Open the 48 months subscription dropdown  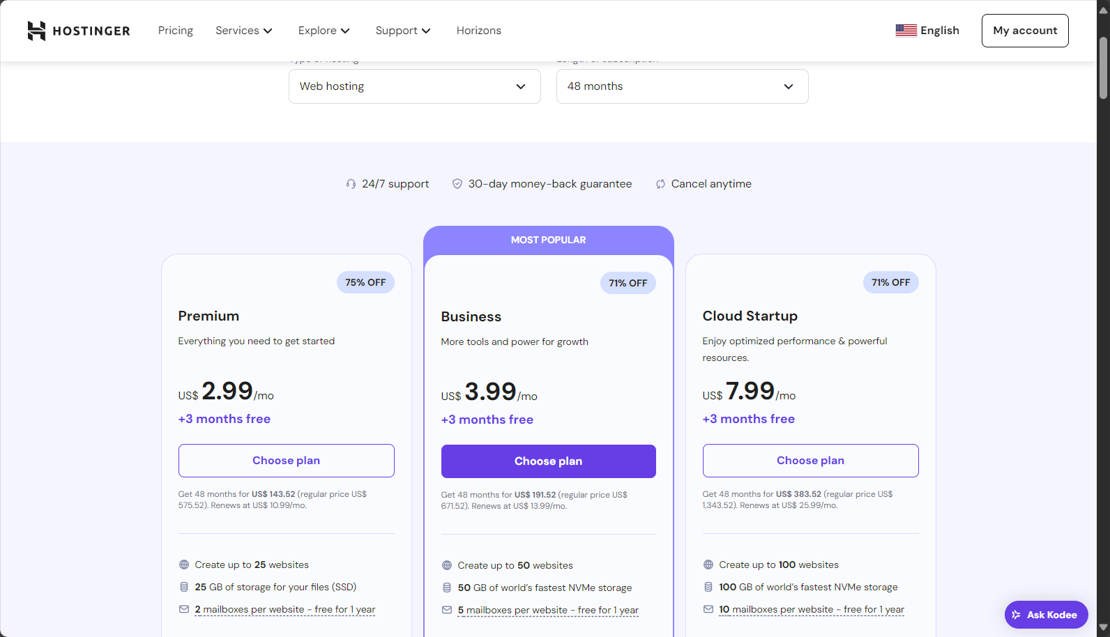pos(683,86)
